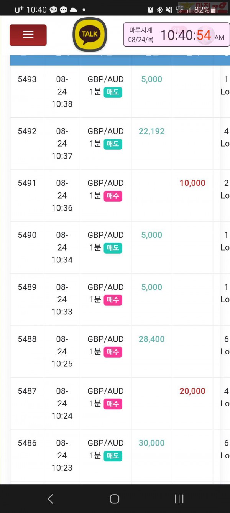This screenshot has height=513, width=230.
Task: Click the 매수 badge in row 5488
Action: [x=113, y=352]
